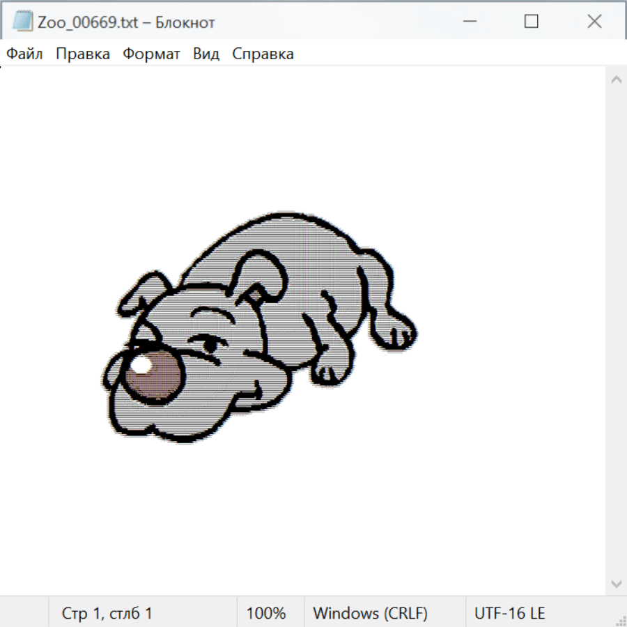Close the Zoo_00669.txt window
The image size is (627, 627).
pos(594,22)
